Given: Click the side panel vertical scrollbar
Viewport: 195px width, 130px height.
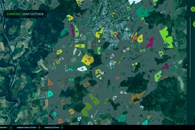Looking at the screenshot, I should (190, 48).
